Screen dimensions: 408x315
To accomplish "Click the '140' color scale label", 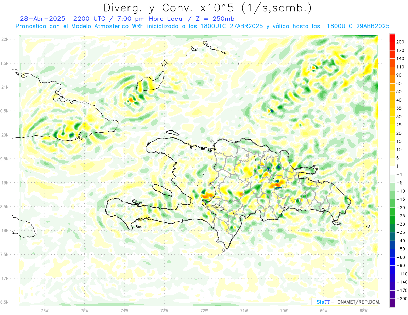I will pyautogui.click(x=401, y=59).
